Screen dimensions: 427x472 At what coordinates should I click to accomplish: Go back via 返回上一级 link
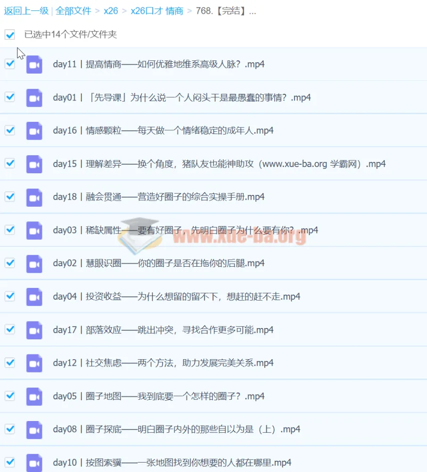(26, 11)
